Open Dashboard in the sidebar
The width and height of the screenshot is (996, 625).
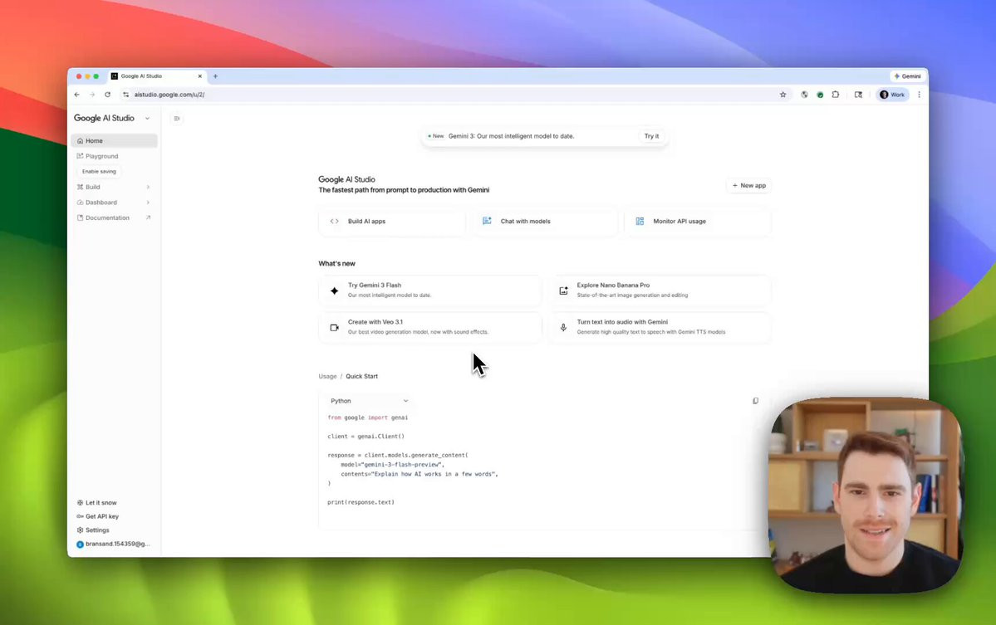click(115, 203)
